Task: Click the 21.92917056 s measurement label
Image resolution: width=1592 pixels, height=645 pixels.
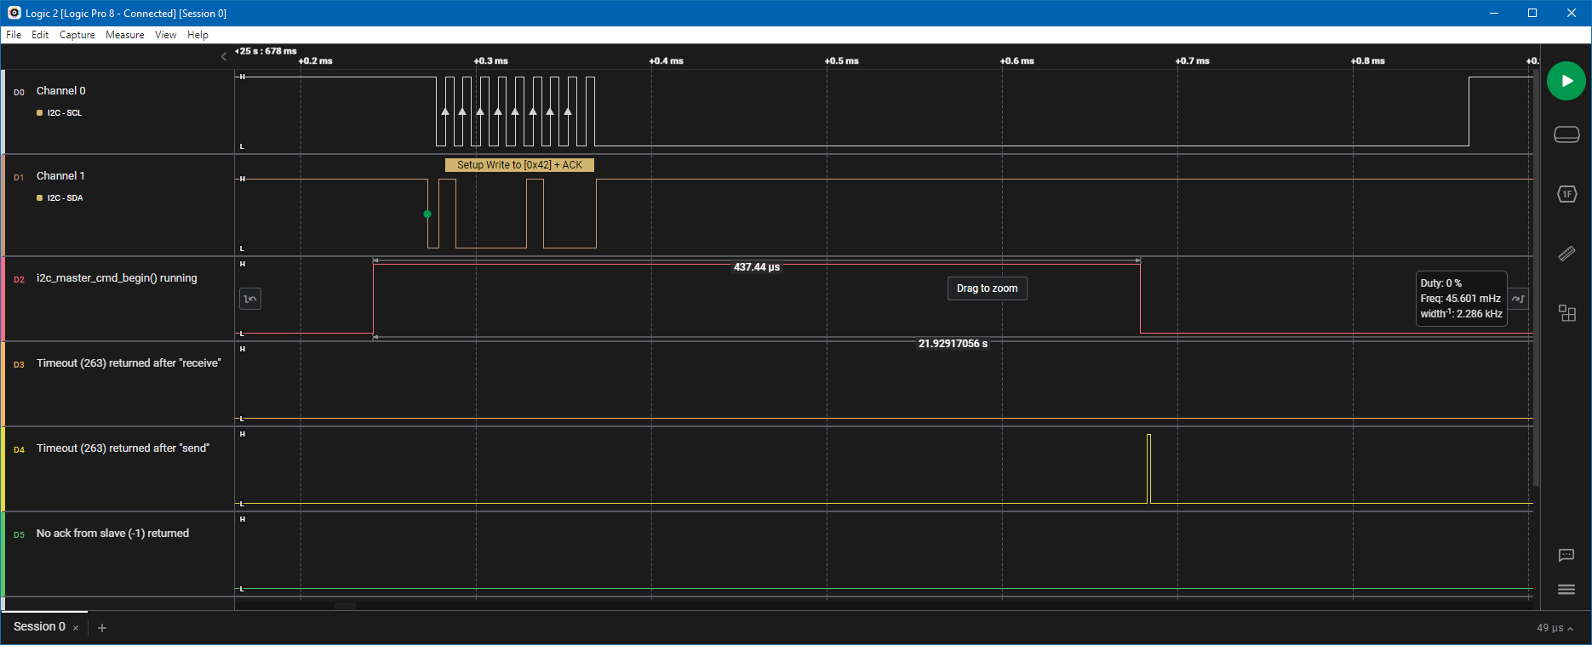Action: click(953, 344)
